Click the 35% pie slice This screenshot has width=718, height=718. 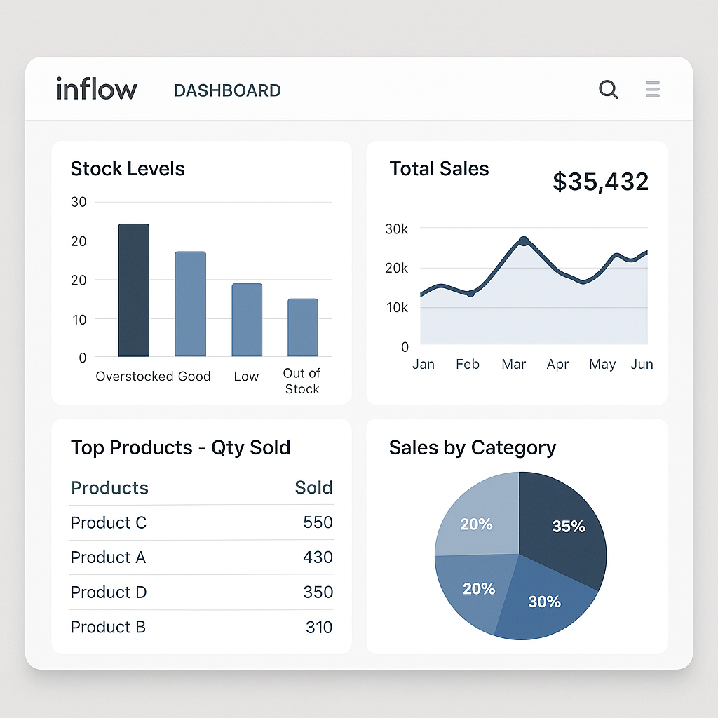coord(568,526)
